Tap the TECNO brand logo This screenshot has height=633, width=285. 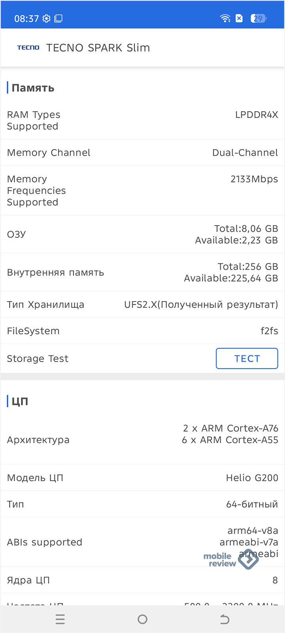coord(28,48)
